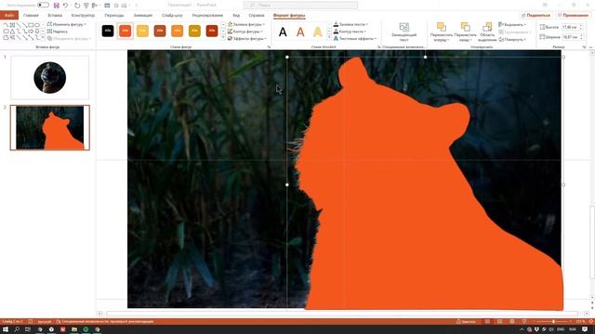Click the русский language indicator
The height and width of the screenshot is (334, 595).
(45, 322)
